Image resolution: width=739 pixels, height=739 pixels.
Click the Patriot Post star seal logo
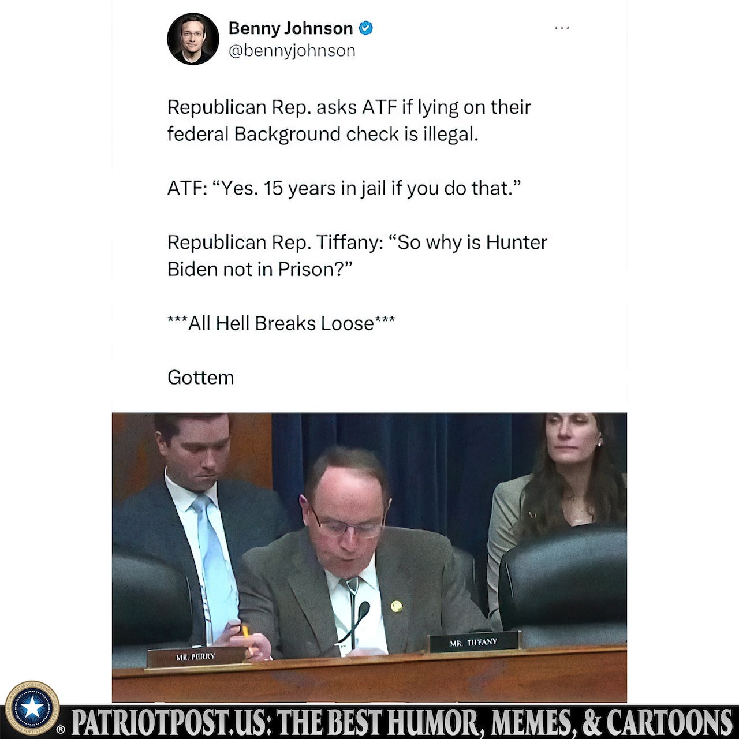pyautogui.click(x=32, y=708)
